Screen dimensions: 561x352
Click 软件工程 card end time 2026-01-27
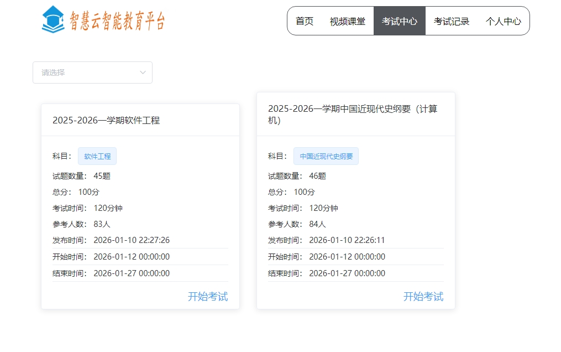tap(132, 273)
